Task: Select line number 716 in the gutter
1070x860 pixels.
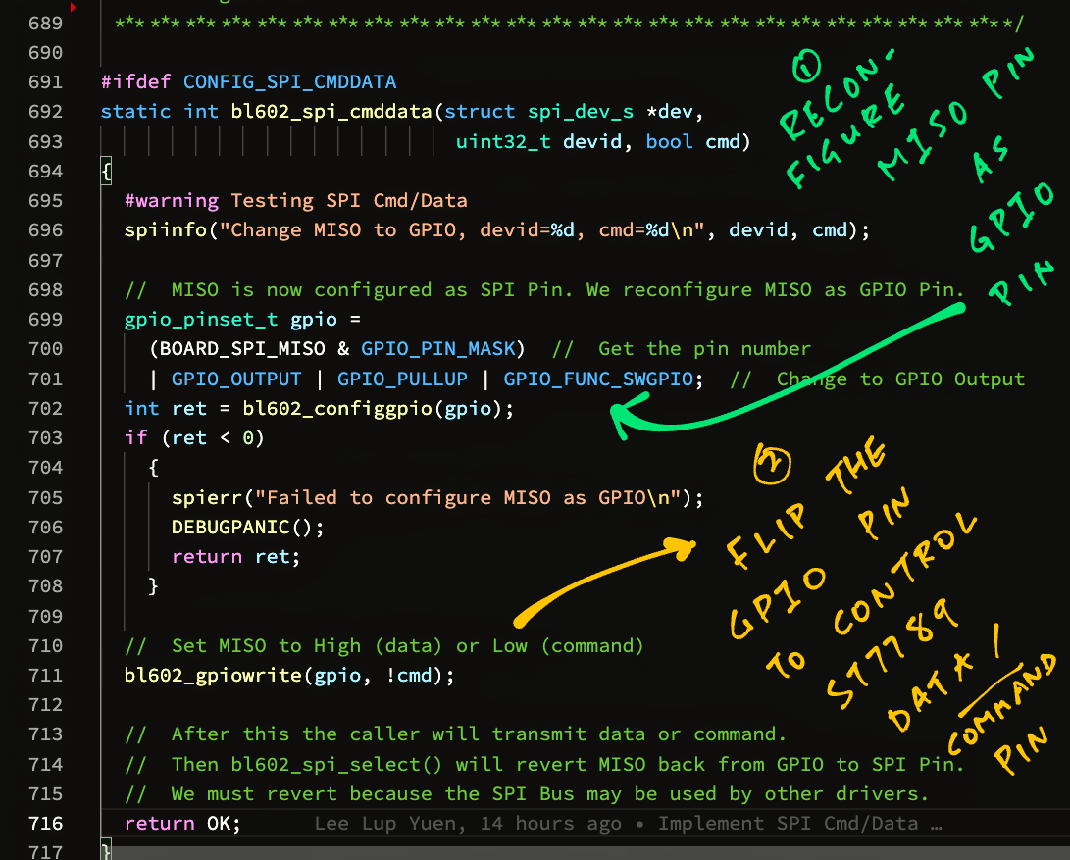Action: pyautogui.click(x=46, y=824)
